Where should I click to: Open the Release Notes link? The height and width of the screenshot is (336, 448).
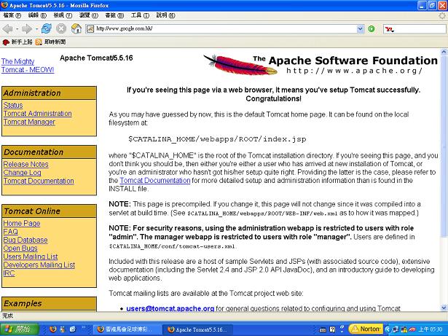point(25,165)
